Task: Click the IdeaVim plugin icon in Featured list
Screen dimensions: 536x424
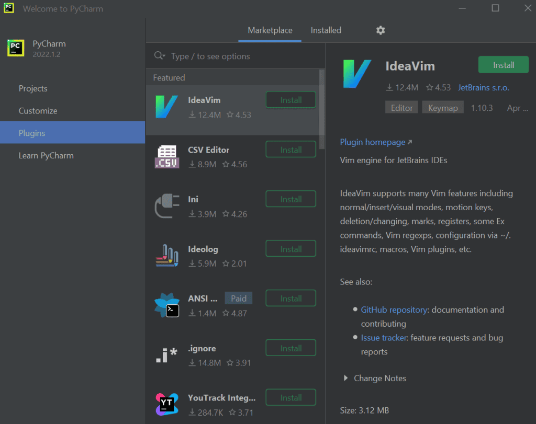Action: click(x=166, y=107)
